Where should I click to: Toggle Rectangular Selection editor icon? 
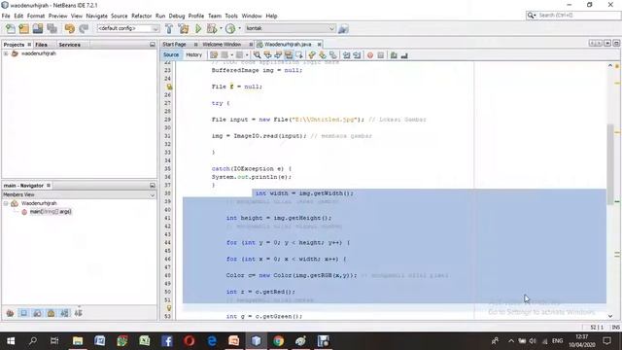(298, 55)
